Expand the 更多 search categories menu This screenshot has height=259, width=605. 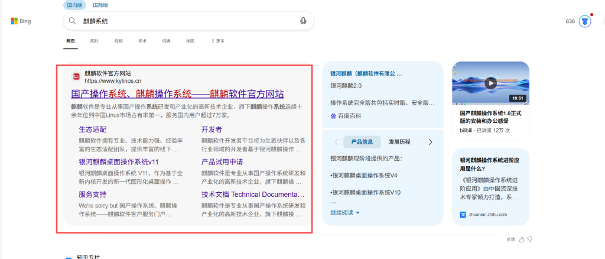coord(218,41)
